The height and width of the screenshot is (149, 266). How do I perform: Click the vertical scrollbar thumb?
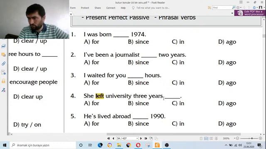click(264, 36)
